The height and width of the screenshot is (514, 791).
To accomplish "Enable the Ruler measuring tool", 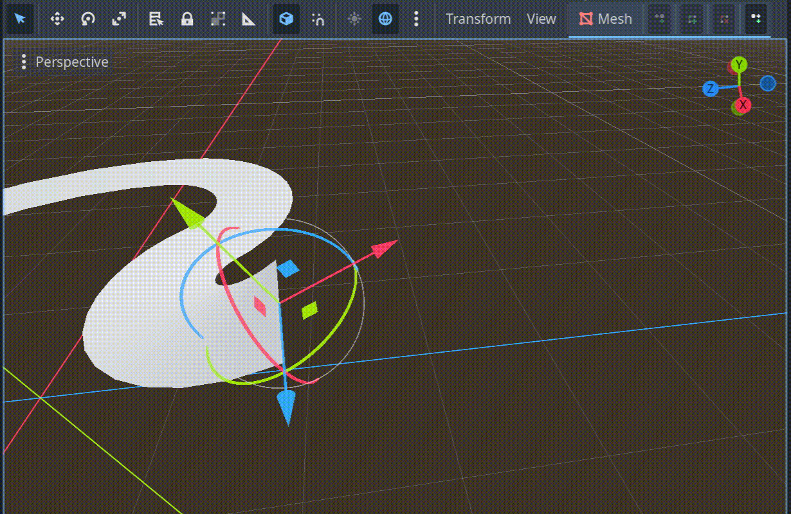I will 248,19.
